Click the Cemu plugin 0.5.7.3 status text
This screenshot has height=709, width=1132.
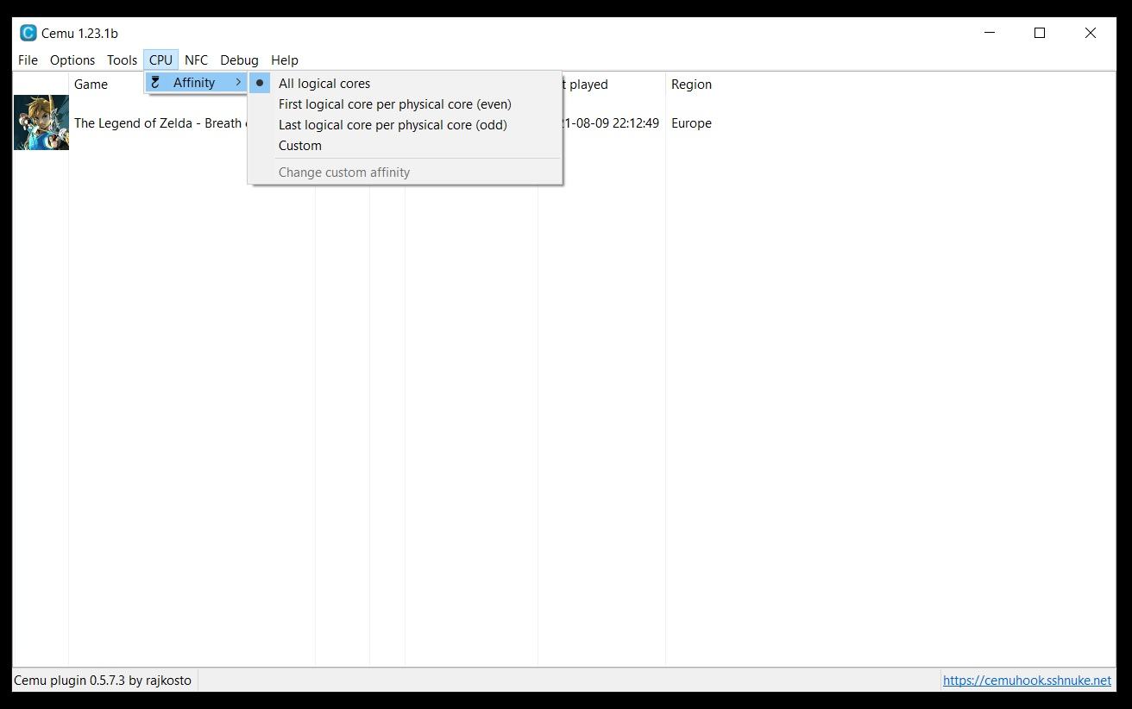coord(103,681)
